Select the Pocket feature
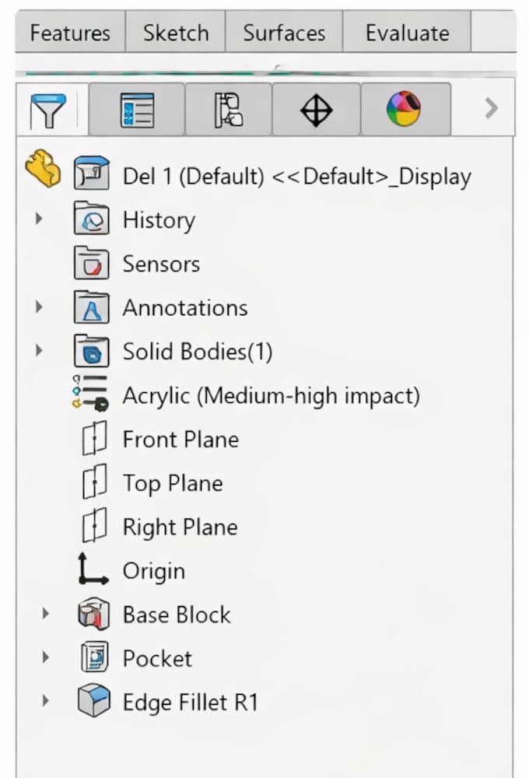Screen dimensions: 529x778 point(157,658)
